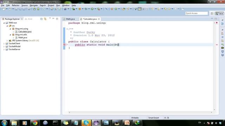Collapse the blog.rmi.utils package node
The width and height of the screenshot is (225, 126).
[x=10, y=35]
